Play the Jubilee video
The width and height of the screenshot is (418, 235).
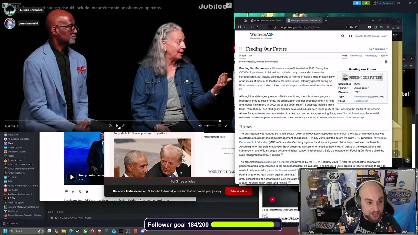[x=117, y=126]
